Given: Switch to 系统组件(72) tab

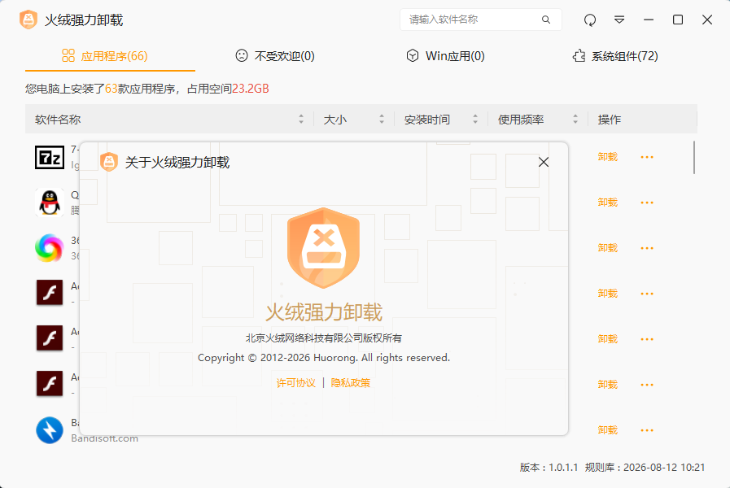Looking at the screenshot, I should 615,56.
